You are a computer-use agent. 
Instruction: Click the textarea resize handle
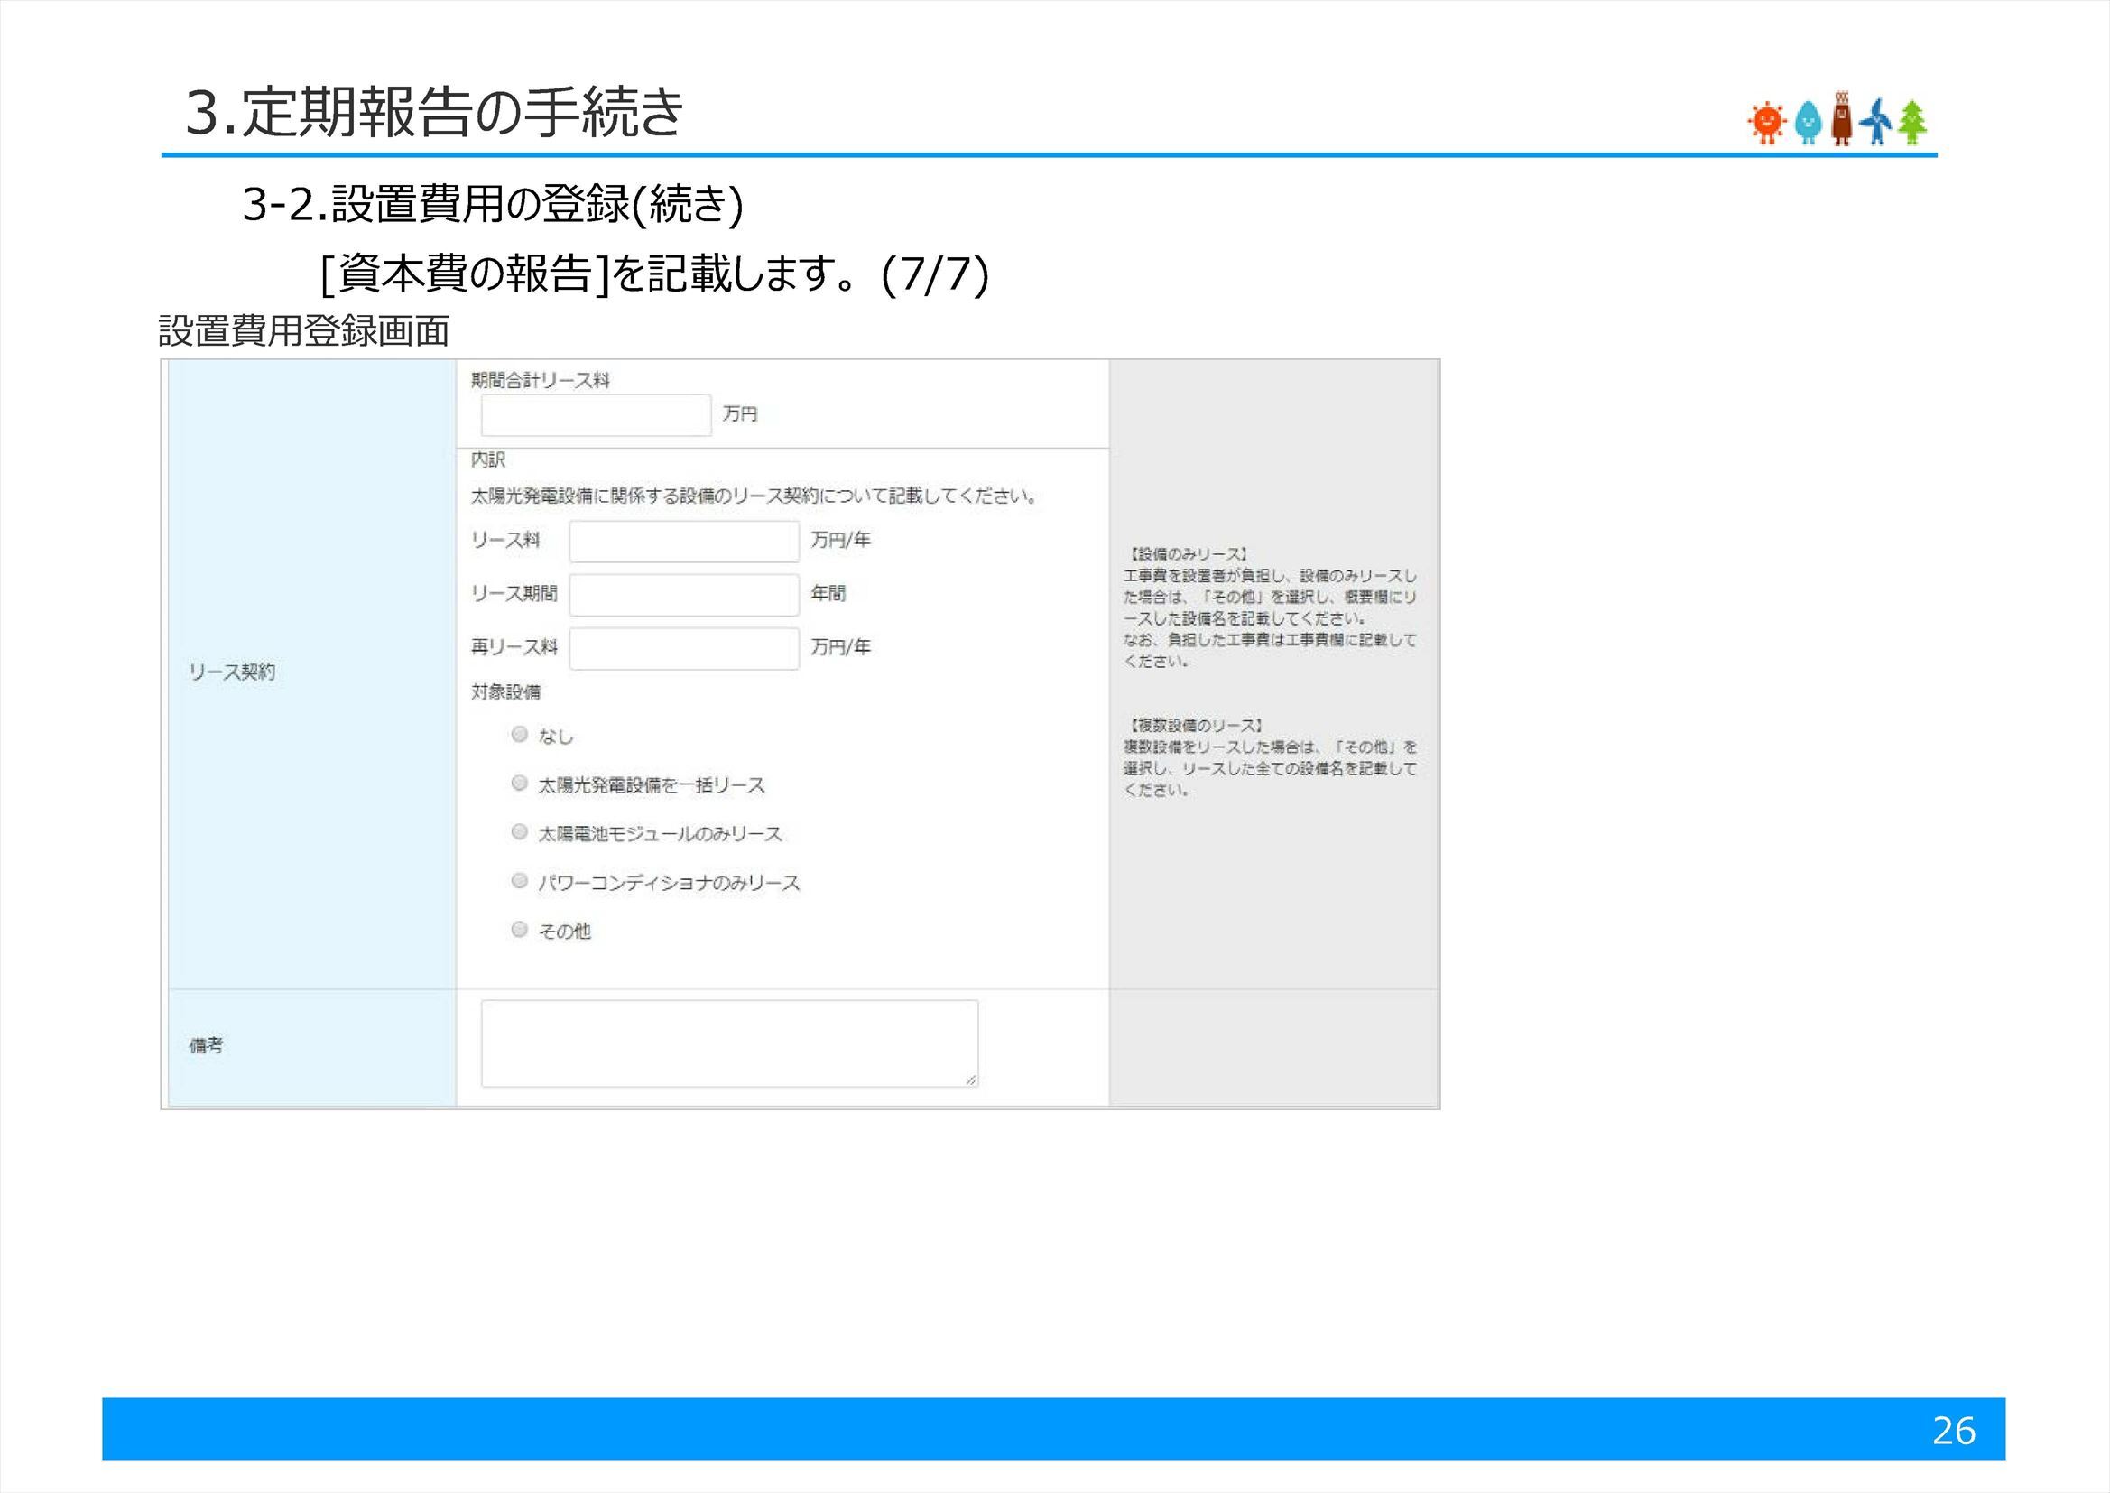pos(971,1082)
